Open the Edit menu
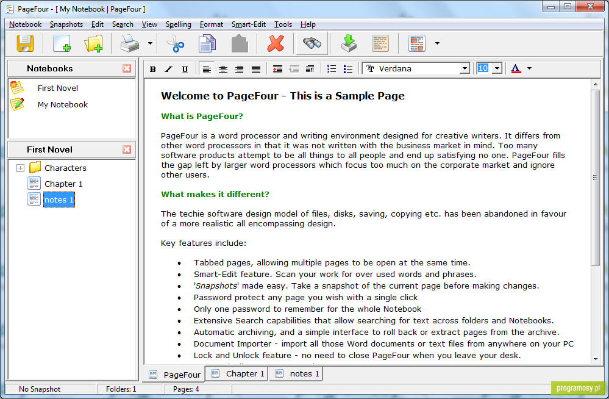This screenshot has width=609, height=399. coord(98,24)
